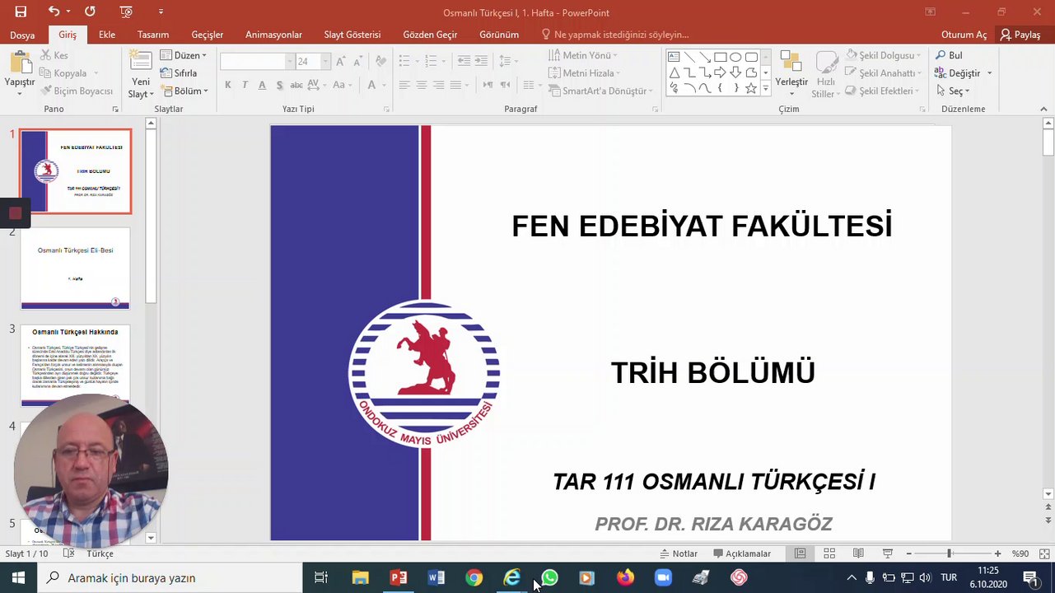Select the right arrow shape in gallery
The width and height of the screenshot is (1055, 593).
(x=721, y=72)
